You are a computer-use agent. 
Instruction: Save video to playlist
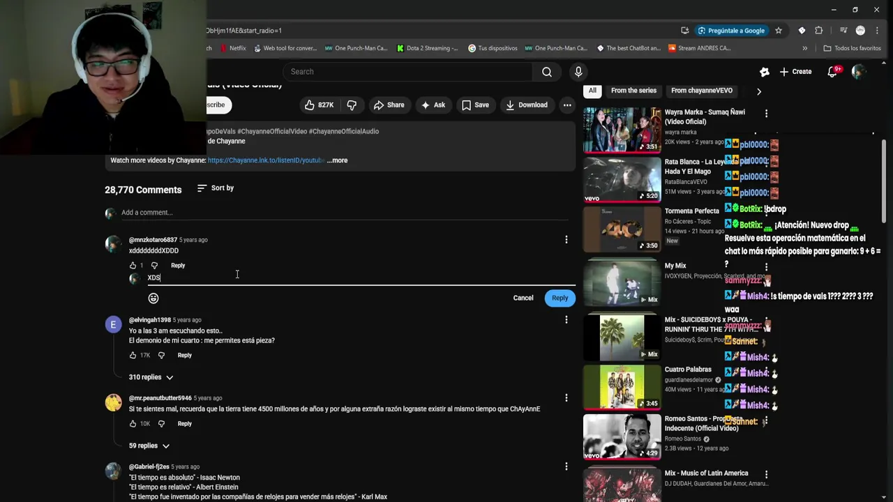[475, 105]
